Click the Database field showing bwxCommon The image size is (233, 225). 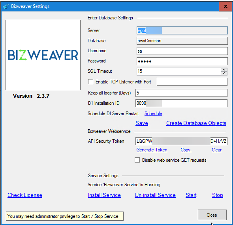pos(182,41)
